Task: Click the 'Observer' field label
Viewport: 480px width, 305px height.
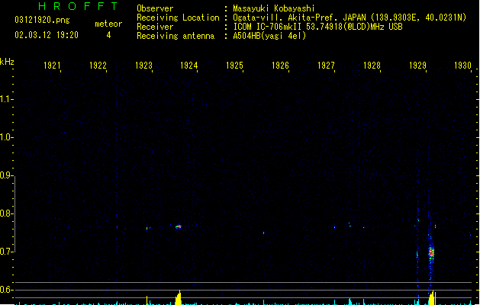Action: click(155, 8)
